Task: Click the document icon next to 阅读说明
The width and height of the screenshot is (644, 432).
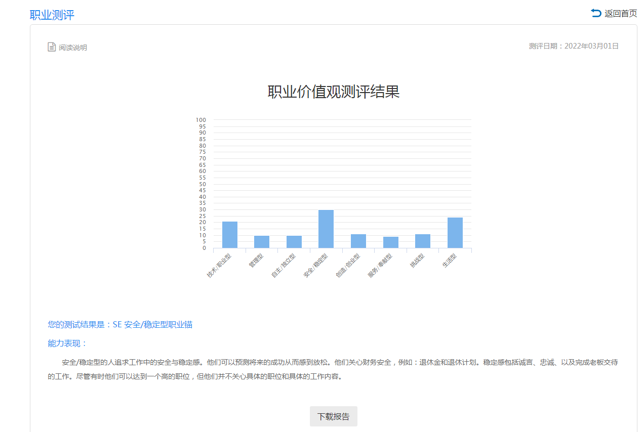Action: point(52,47)
